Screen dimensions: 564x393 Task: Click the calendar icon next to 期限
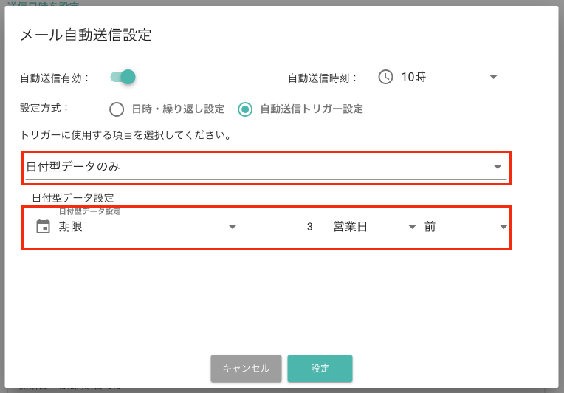43,226
